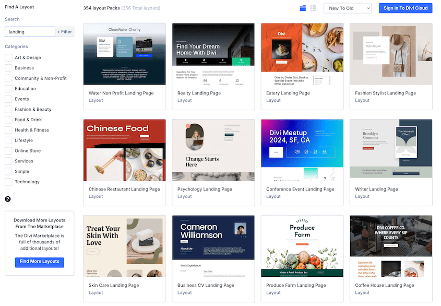Click the search field containing landing
The height and width of the screenshot is (306, 441).
pyautogui.click(x=29, y=31)
